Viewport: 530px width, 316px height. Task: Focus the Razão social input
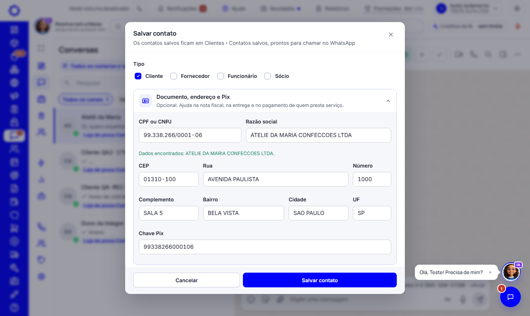click(x=318, y=135)
